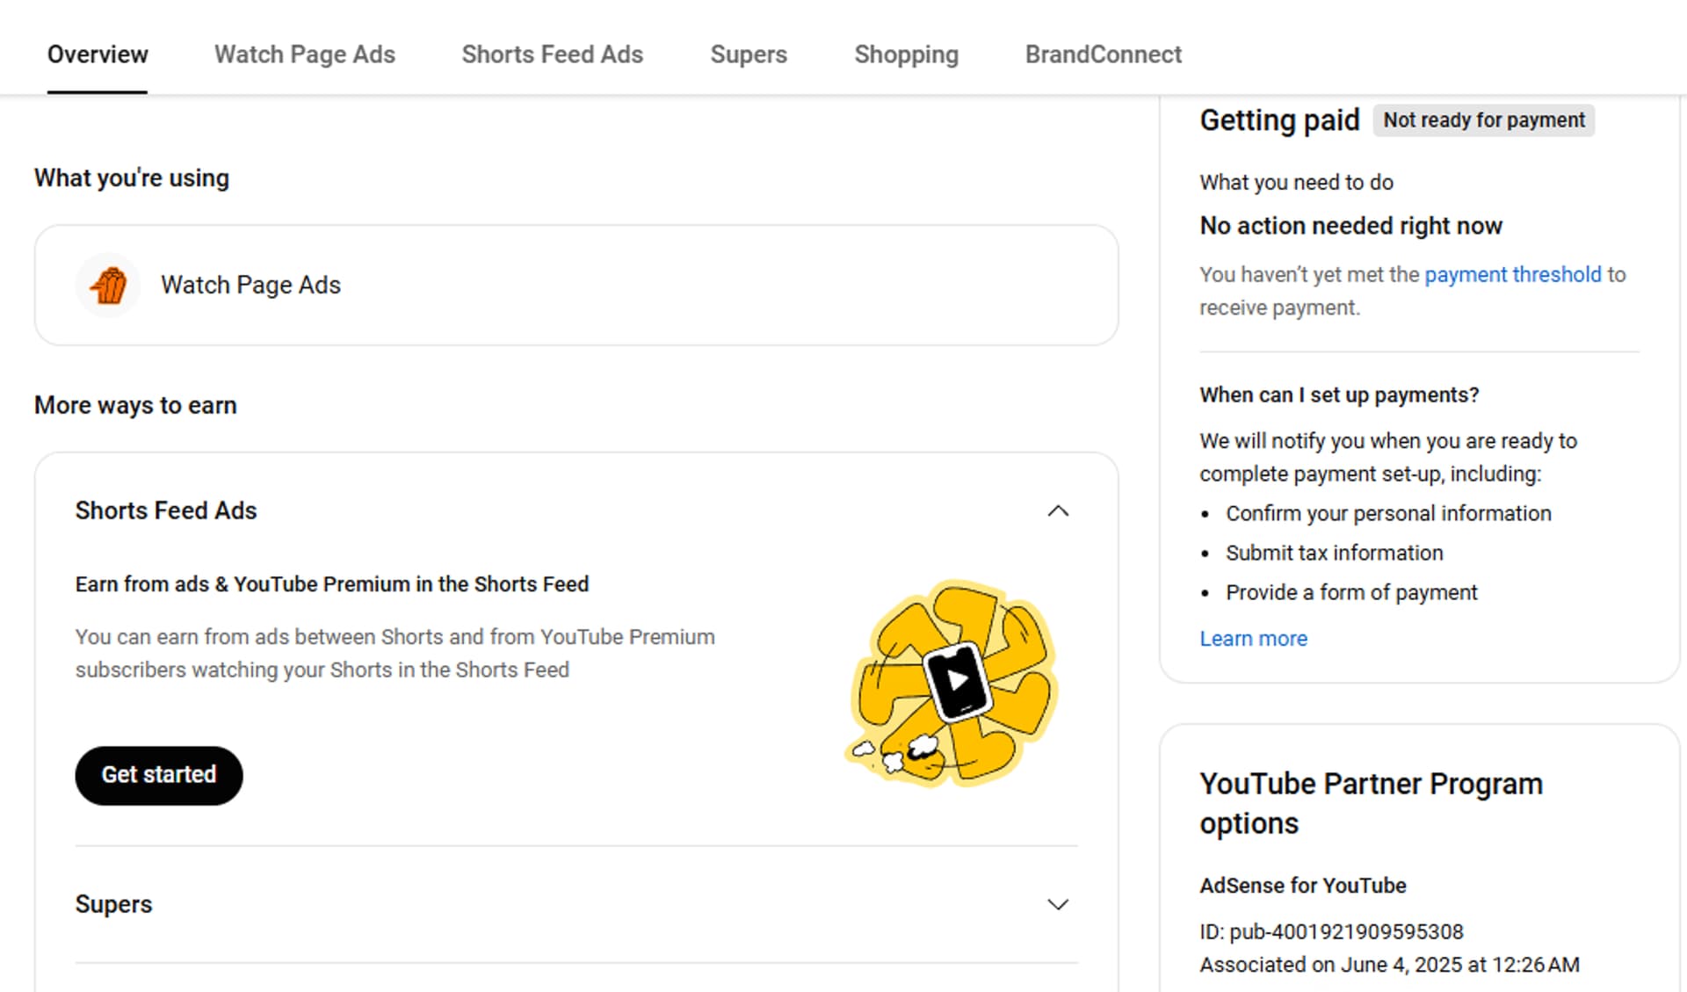
Task: Click the Supers row label
Action: coord(113,904)
